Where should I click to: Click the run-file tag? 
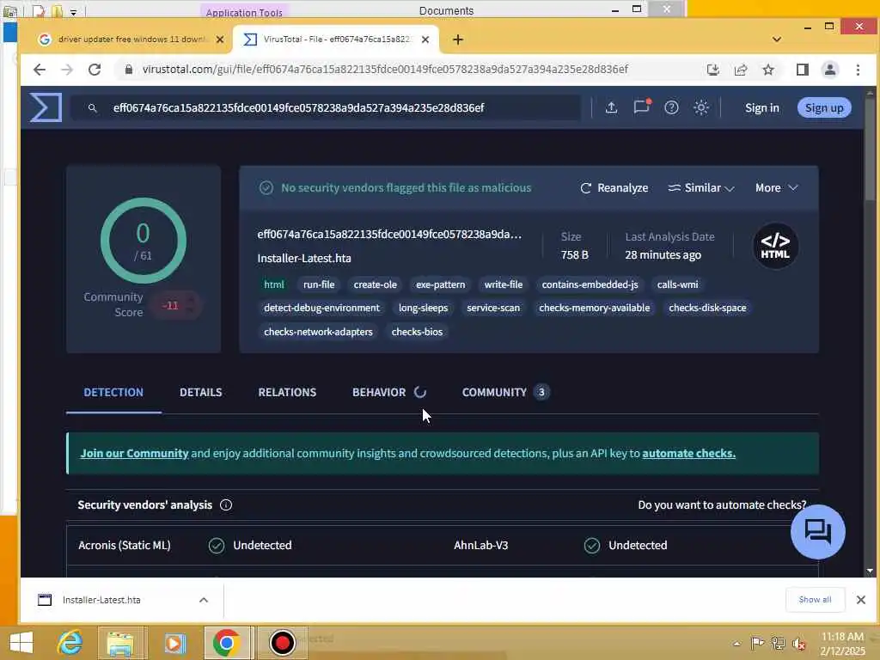(319, 284)
